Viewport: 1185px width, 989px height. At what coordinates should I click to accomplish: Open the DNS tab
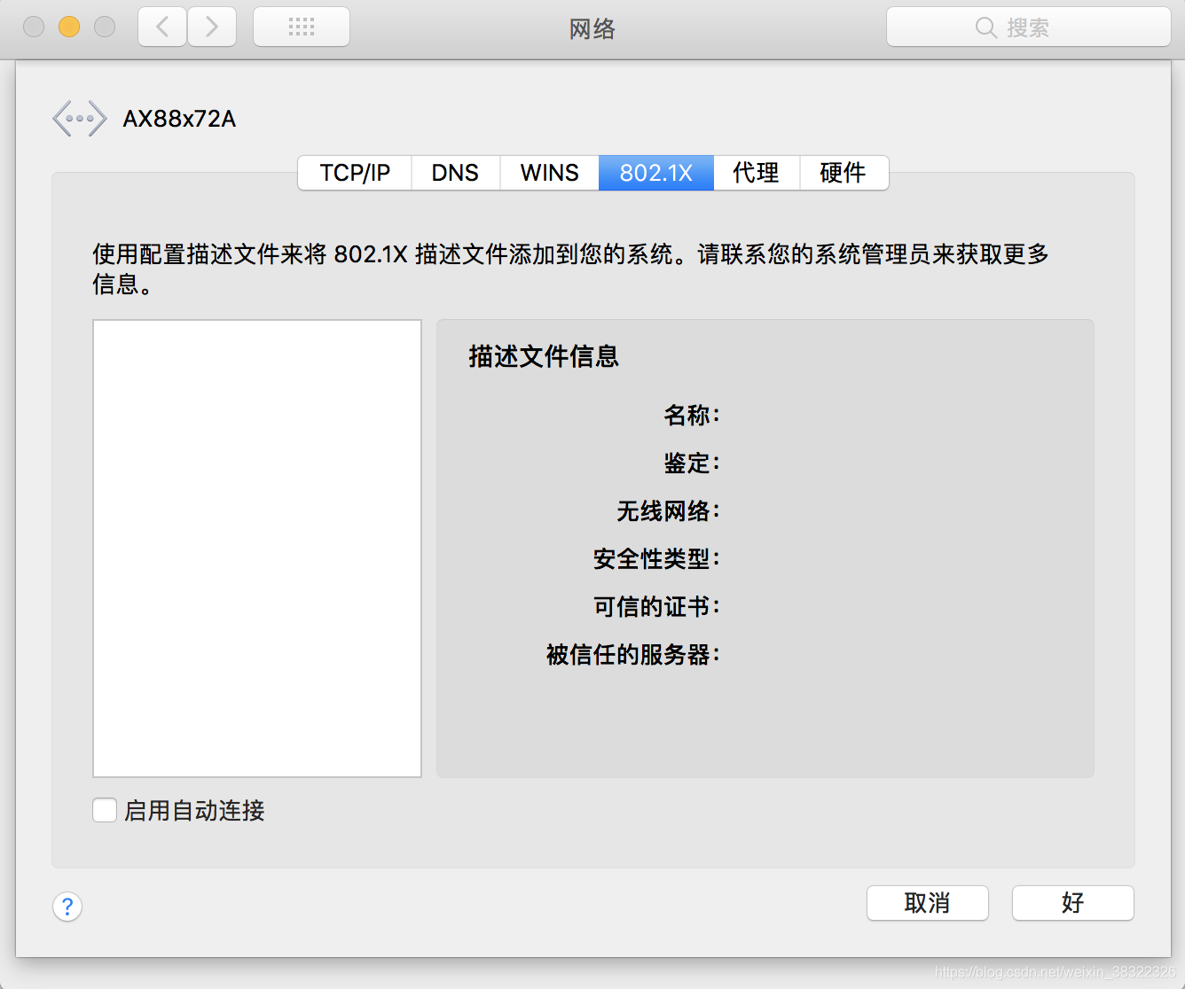[455, 173]
